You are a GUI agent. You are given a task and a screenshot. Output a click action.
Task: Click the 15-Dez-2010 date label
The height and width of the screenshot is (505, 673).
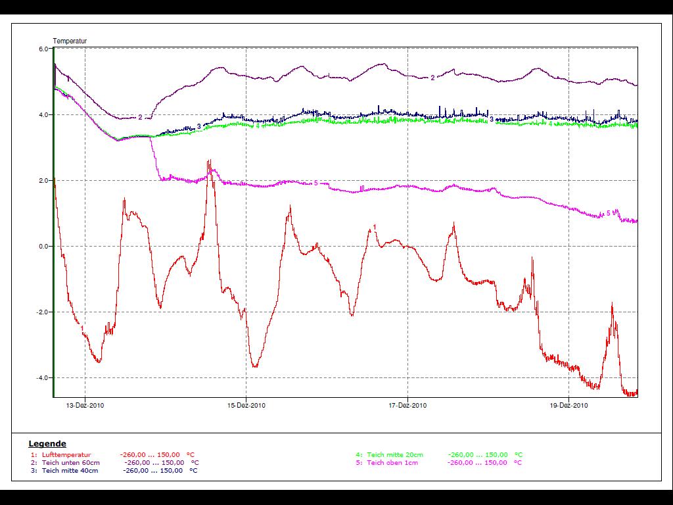tap(246, 405)
